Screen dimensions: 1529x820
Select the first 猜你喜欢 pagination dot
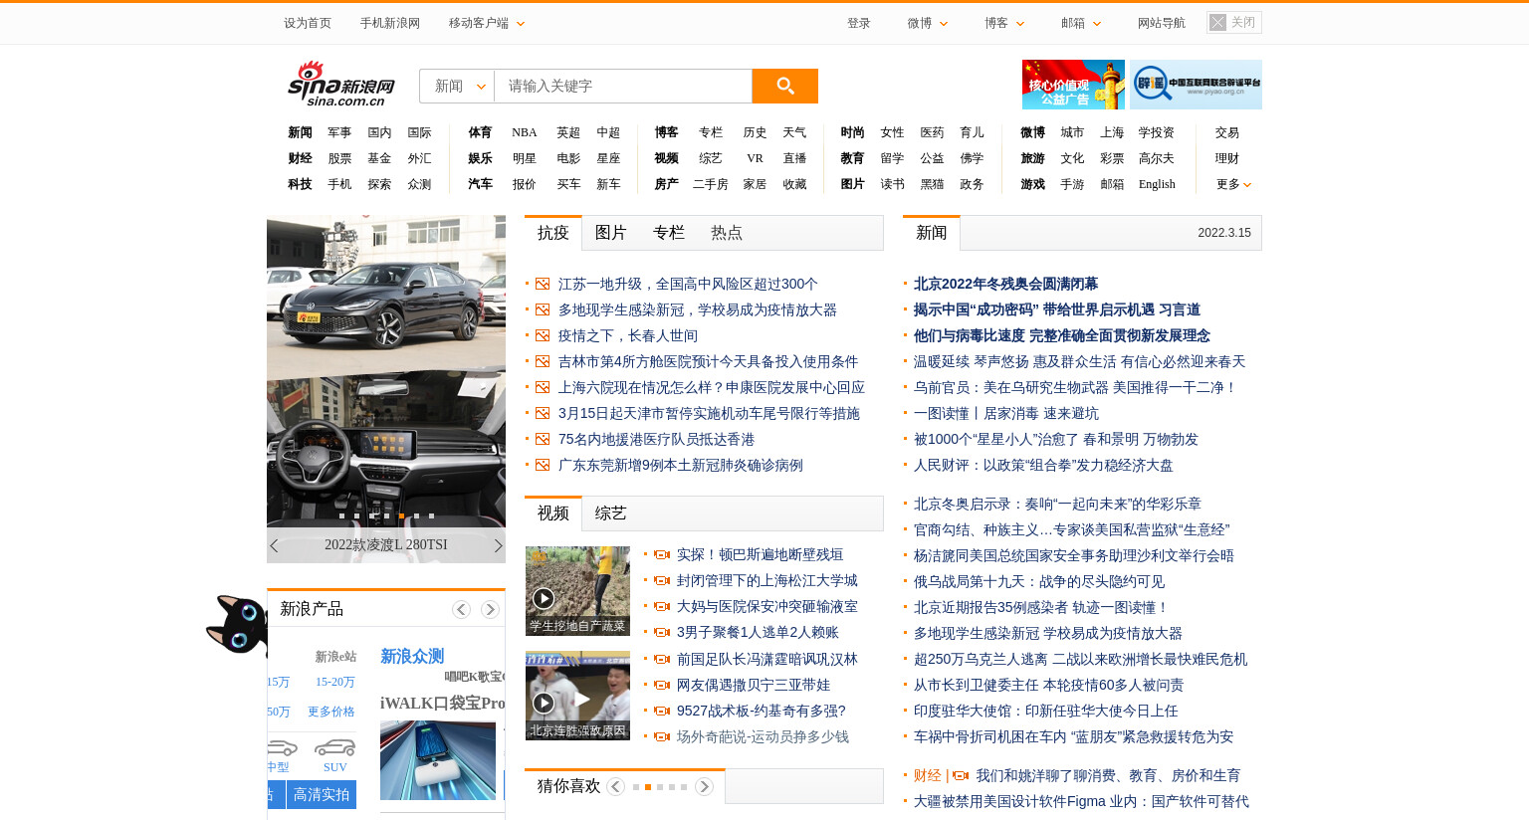click(x=636, y=787)
